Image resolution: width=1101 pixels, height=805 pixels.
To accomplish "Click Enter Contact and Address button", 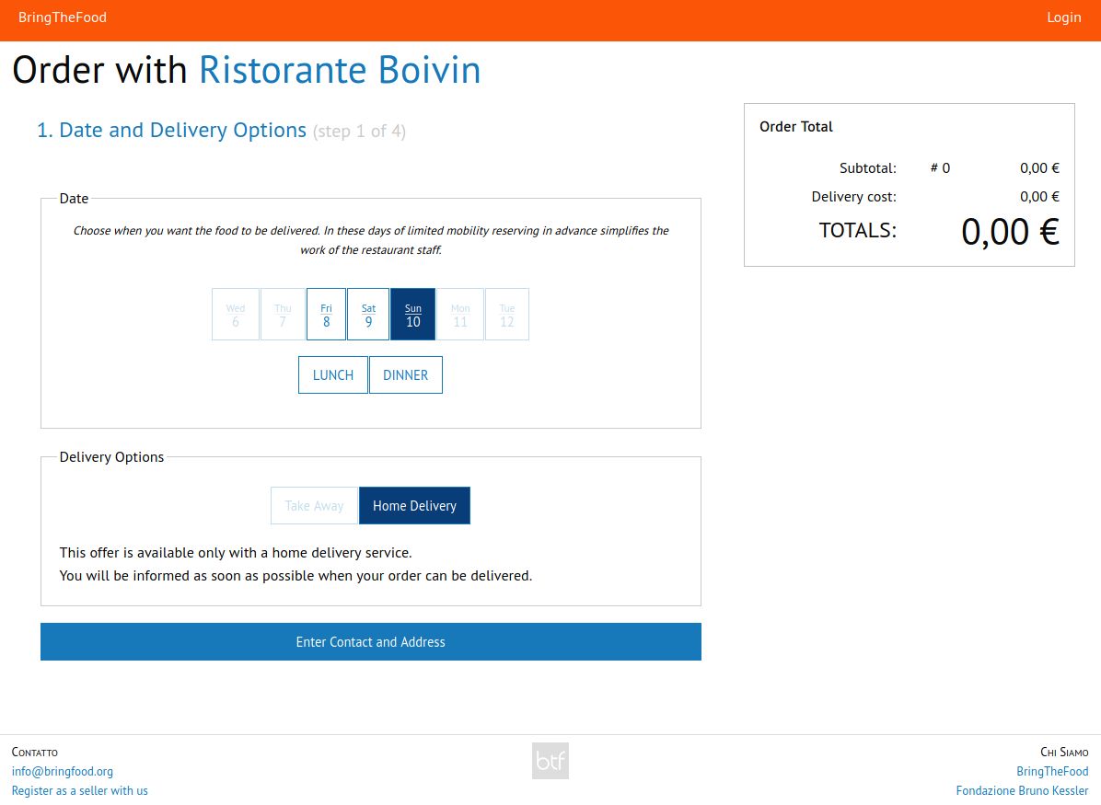I will point(371,641).
